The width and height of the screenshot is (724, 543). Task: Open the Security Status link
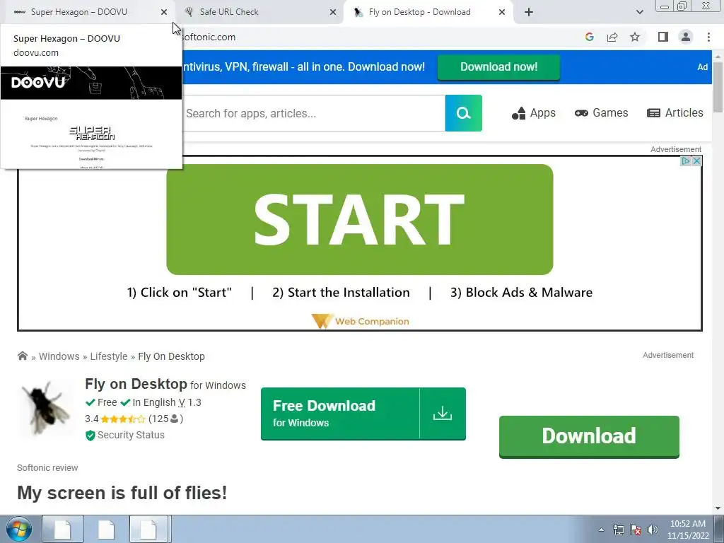tap(125, 436)
